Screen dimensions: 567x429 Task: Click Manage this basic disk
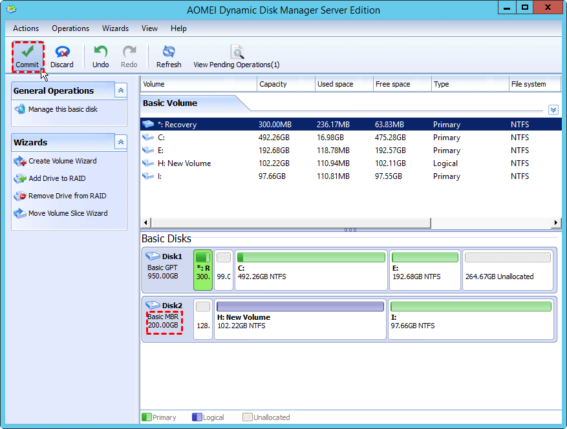63,109
